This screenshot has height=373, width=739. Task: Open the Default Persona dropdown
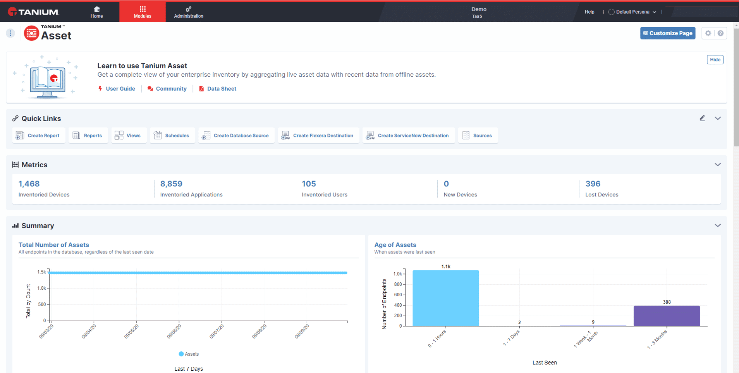pos(632,12)
